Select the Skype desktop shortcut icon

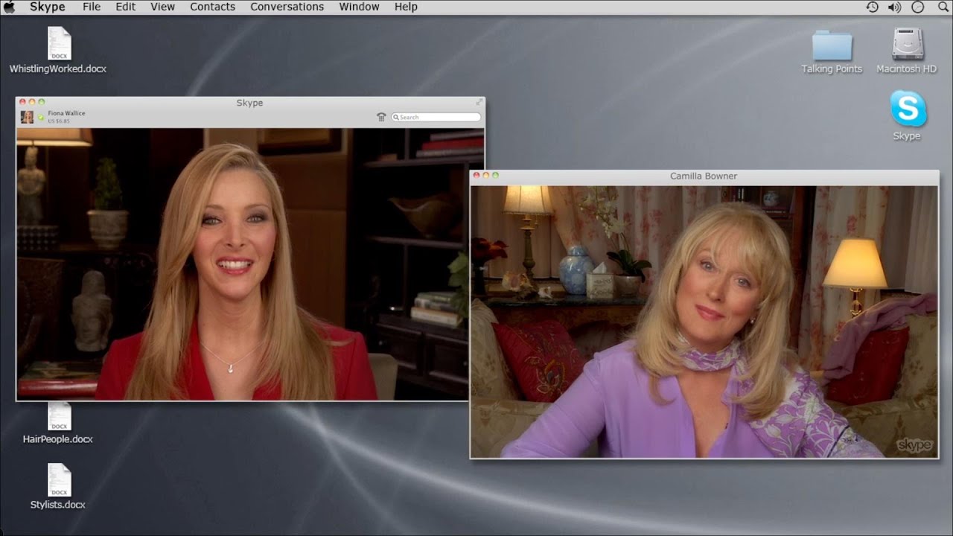[x=908, y=115]
